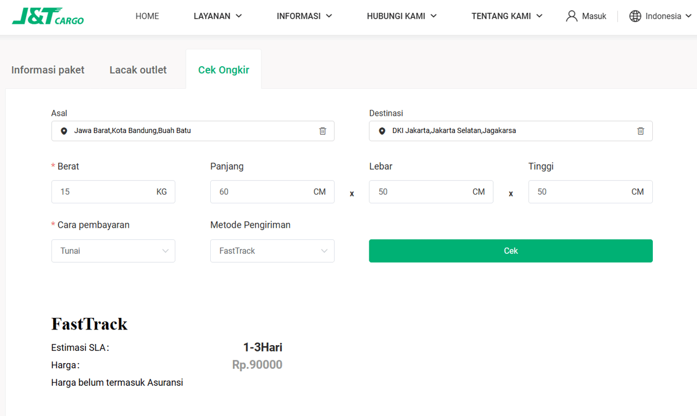Go to HOME in the navigation bar
This screenshot has width=697, height=416.
[147, 16]
